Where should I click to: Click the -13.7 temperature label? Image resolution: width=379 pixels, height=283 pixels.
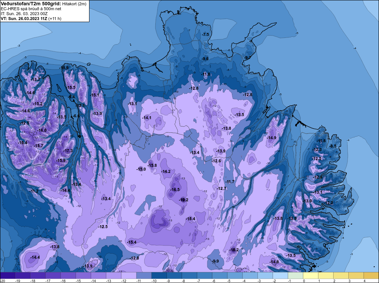pyautogui.click(x=36, y=79)
